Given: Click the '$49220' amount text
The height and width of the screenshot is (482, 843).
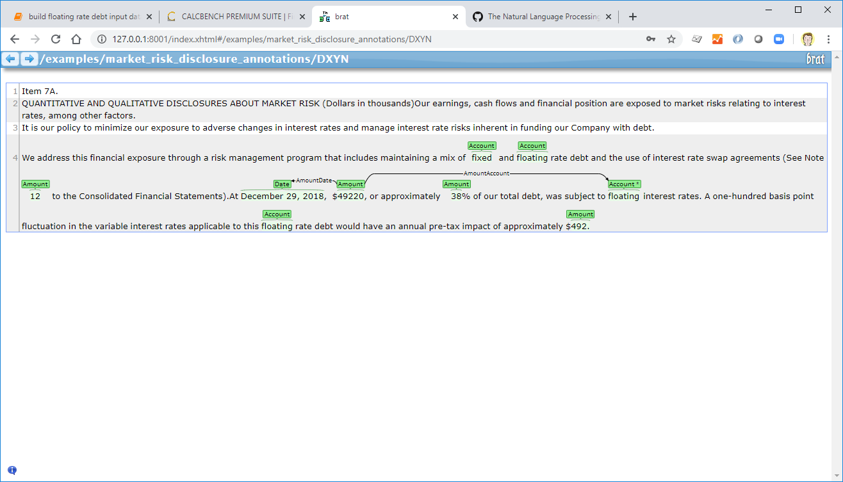Looking at the screenshot, I should (x=348, y=197).
